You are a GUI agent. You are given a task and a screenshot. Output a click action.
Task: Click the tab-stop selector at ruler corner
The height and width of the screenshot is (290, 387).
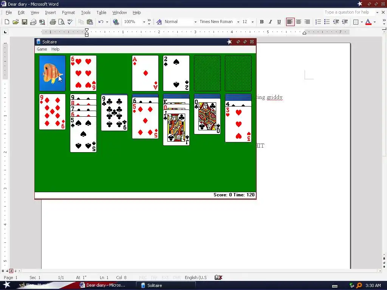5,32
